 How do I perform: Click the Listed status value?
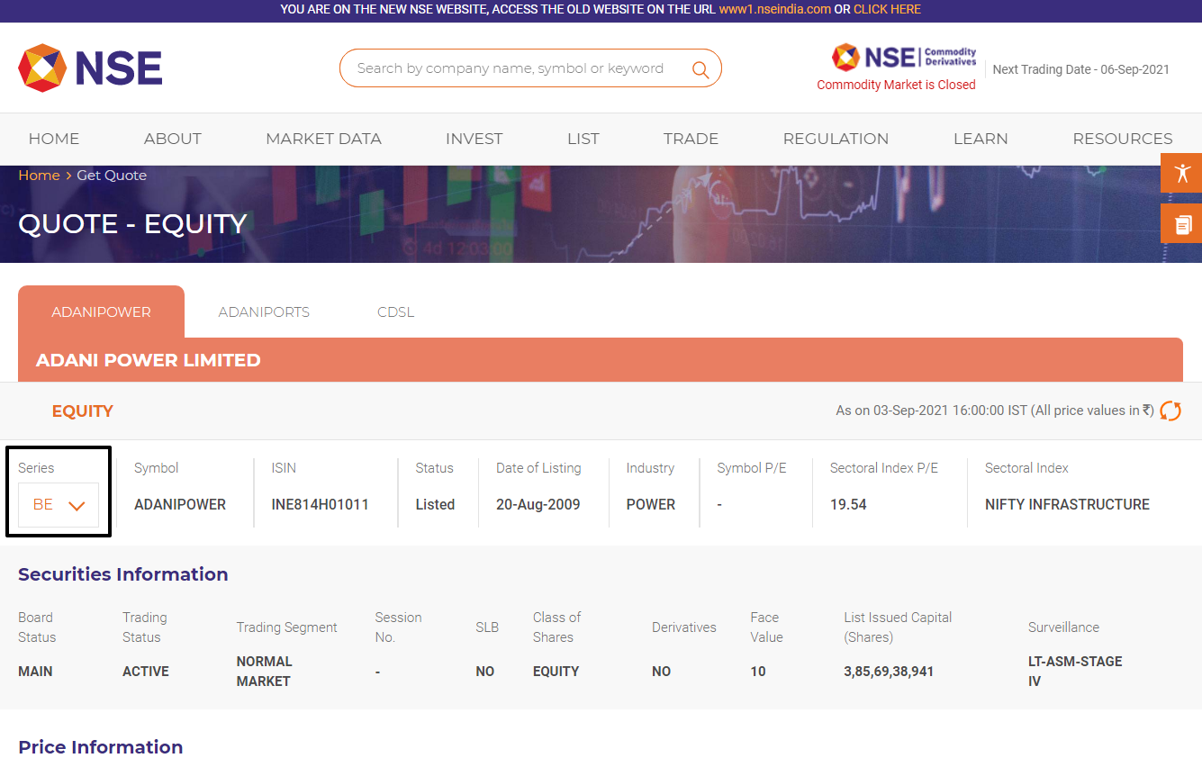point(435,504)
